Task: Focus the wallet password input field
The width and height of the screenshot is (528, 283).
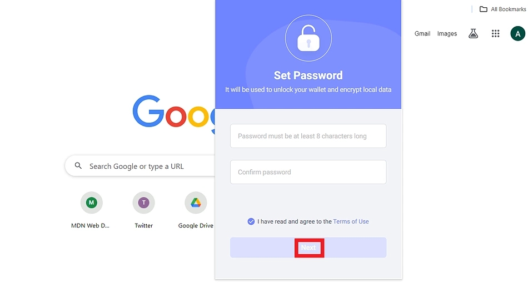Action: (308, 136)
